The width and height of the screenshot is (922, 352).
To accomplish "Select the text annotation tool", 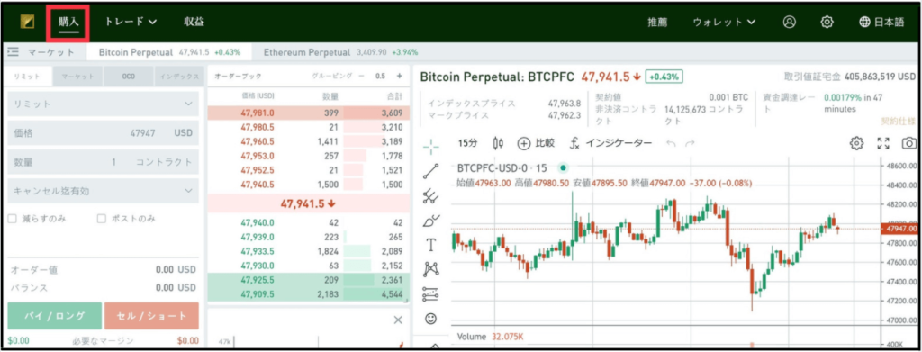I will tap(431, 245).
